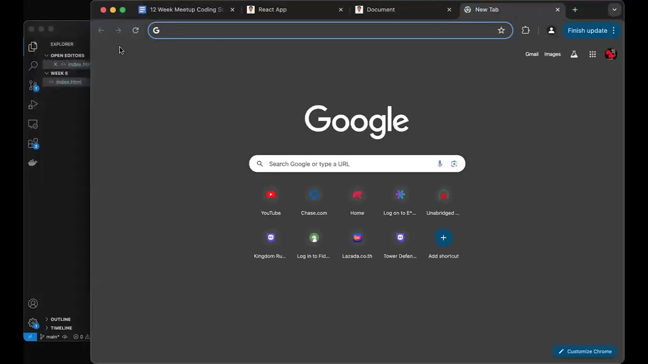
Task: Open VS Code Accounts icon
Action: click(33, 303)
